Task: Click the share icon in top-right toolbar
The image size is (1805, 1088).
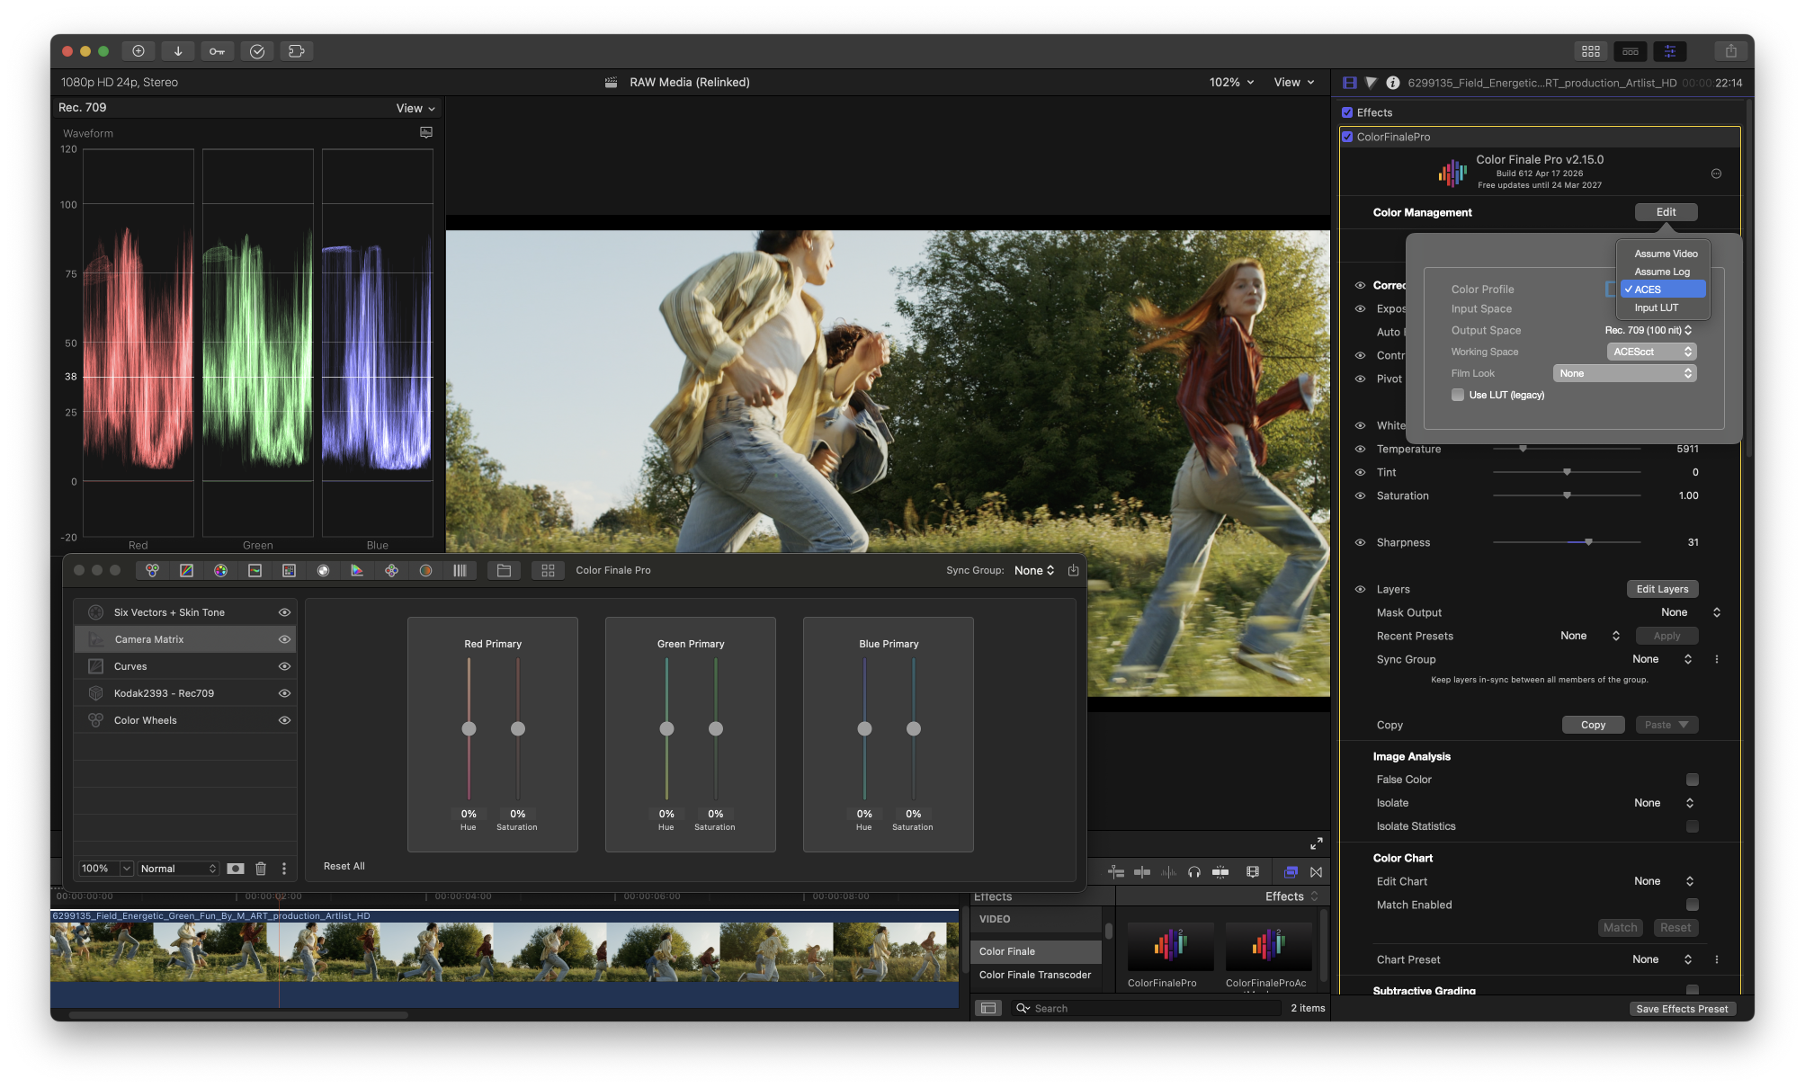Action: tap(1730, 51)
